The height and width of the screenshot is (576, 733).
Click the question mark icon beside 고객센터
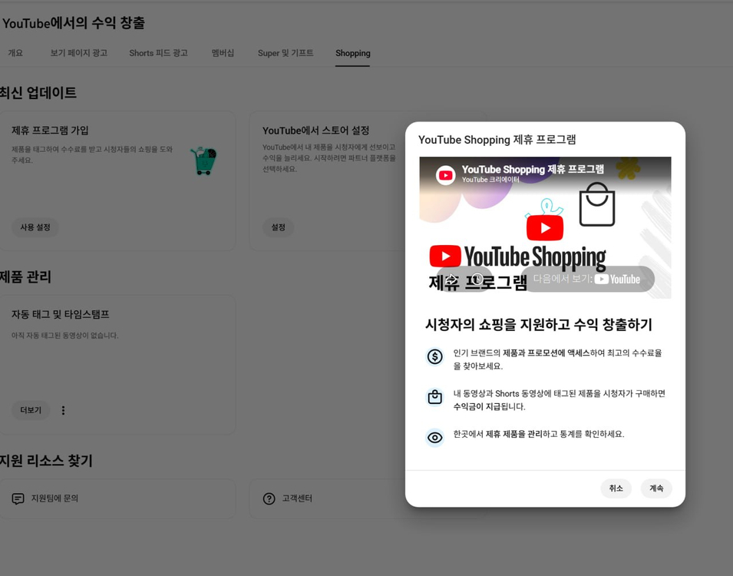pyautogui.click(x=269, y=498)
